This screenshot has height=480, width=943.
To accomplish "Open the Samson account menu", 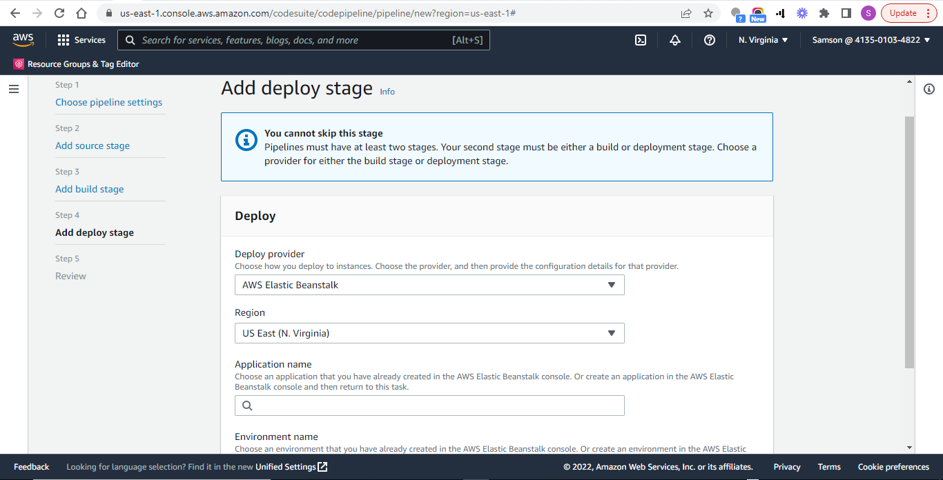I will click(x=871, y=39).
